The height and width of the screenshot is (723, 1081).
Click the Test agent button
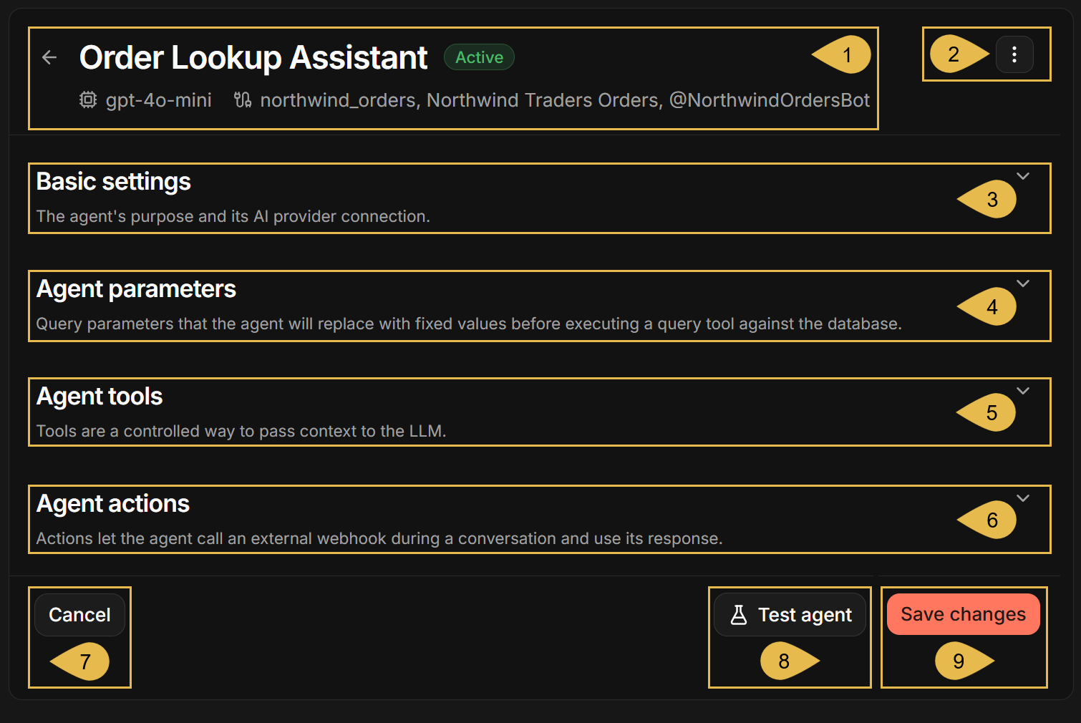790,615
